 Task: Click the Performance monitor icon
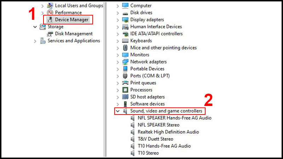pos(50,13)
